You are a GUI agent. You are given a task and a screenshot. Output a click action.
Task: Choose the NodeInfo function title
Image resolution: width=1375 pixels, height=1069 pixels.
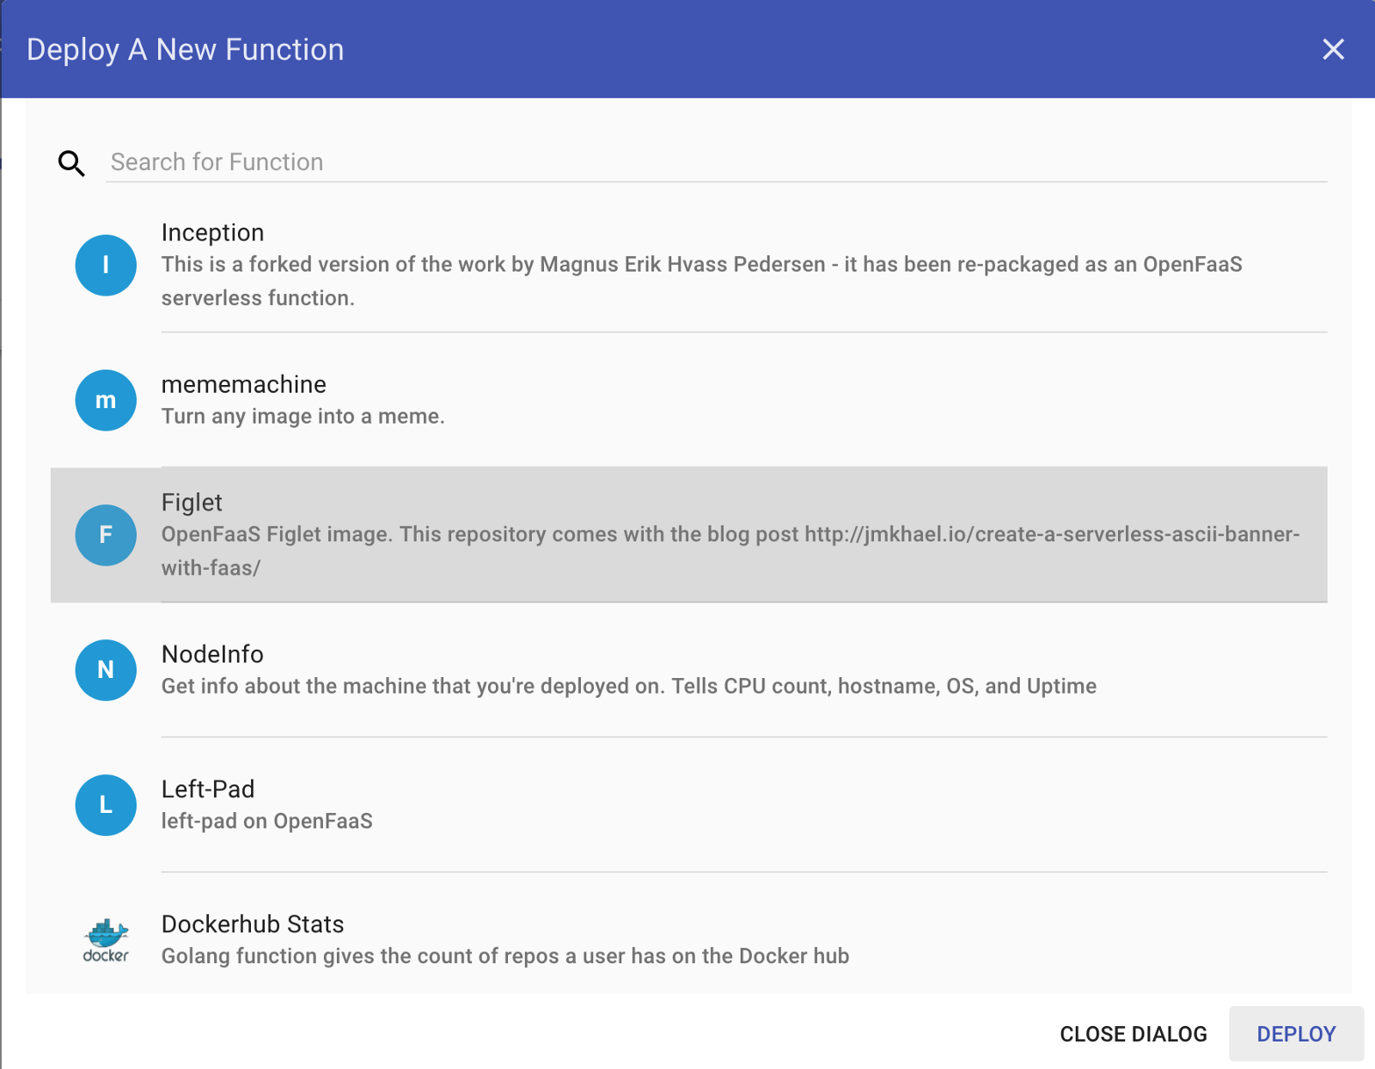tap(212, 655)
